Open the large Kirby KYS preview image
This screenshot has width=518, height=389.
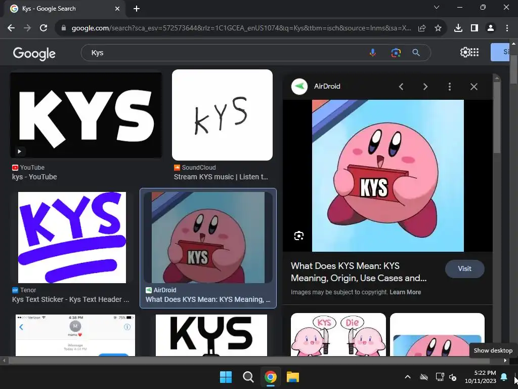[x=388, y=176]
